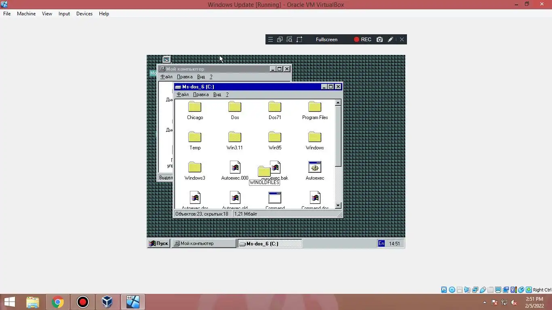
Task: Click the Fullscreen button in recorder bar
Action: [327, 40]
